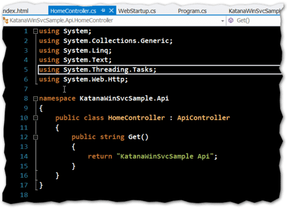Click 'public class' keywords on line 10
287x208 pixels.
click(x=79, y=118)
